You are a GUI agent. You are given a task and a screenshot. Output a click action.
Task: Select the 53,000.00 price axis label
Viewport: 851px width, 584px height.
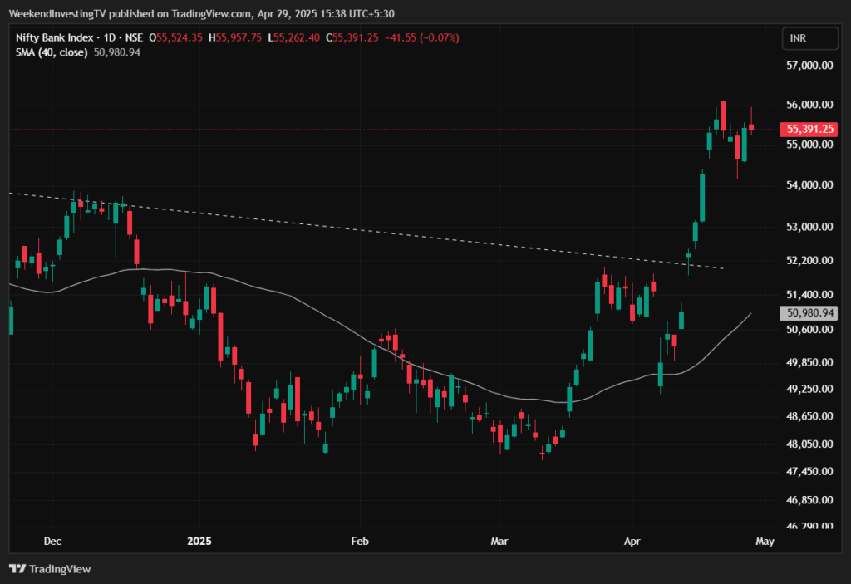(809, 227)
